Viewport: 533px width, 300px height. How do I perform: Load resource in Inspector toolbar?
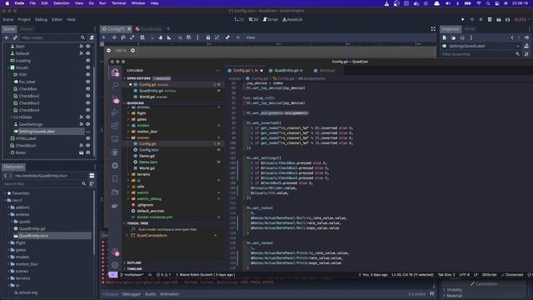click(x=453, y=37)
